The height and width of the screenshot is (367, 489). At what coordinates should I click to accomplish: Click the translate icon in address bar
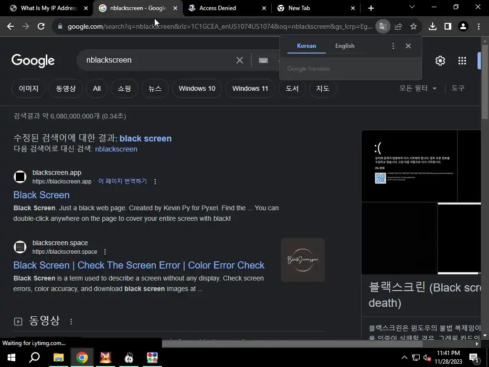click(383, 27)
